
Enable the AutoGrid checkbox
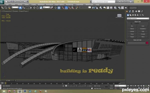click(x=132, y=24)
